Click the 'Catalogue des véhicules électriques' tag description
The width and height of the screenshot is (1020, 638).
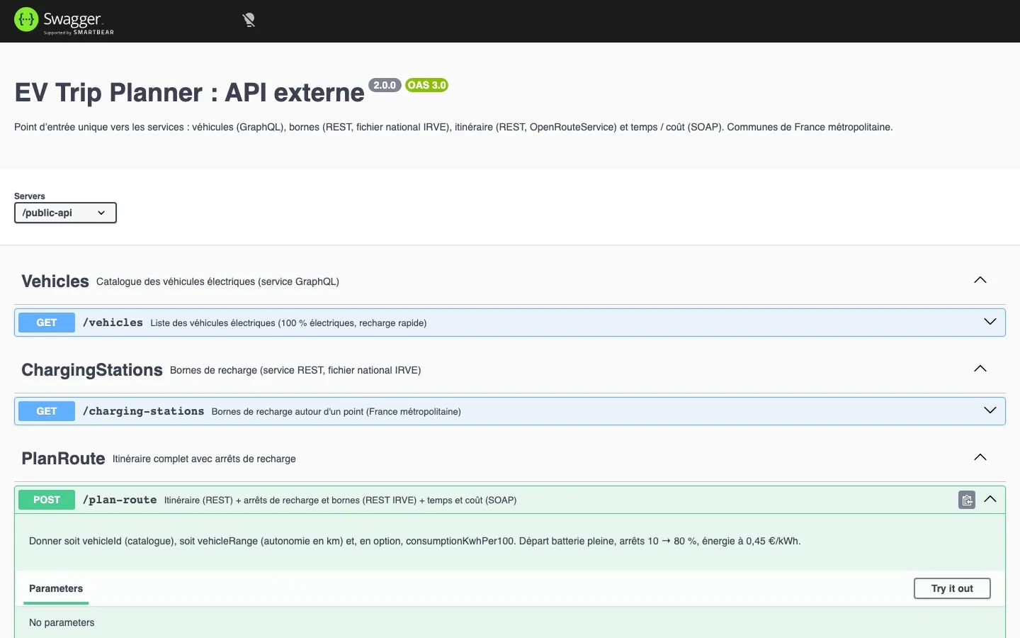[217, 281]
